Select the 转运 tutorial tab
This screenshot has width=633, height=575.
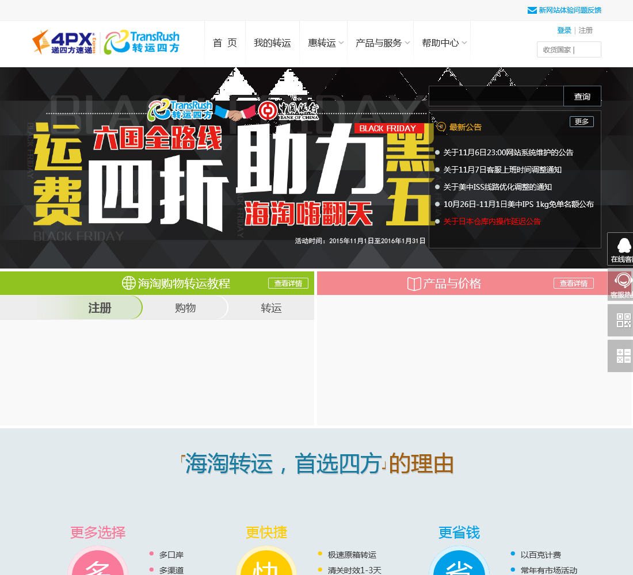[271, 308]
